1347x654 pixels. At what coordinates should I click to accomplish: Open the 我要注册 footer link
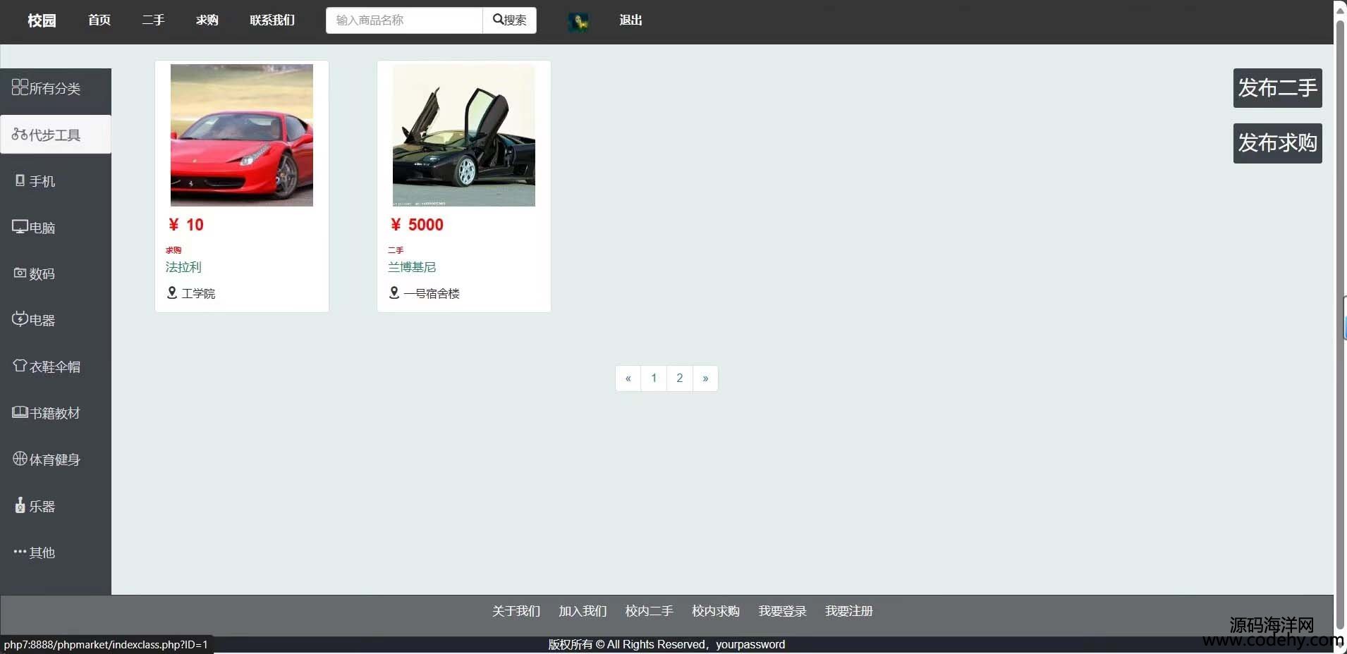tap(849, 611)
